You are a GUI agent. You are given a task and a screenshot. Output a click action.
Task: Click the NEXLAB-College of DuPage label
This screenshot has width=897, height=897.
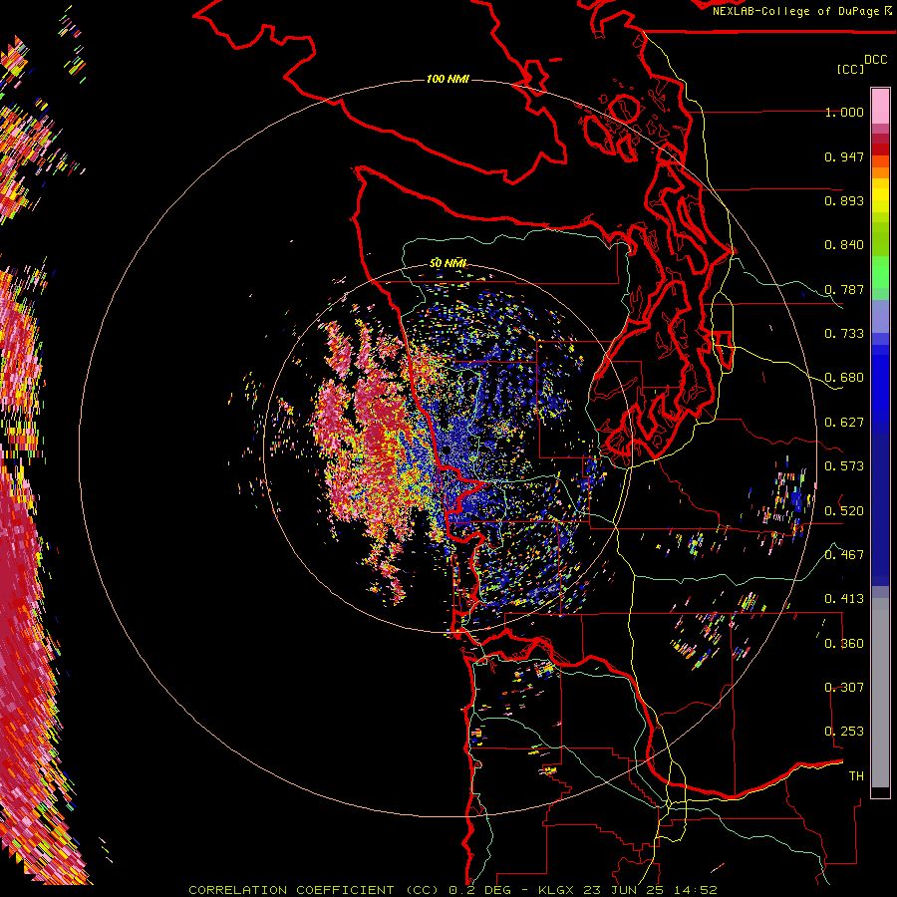click(801, 11)
